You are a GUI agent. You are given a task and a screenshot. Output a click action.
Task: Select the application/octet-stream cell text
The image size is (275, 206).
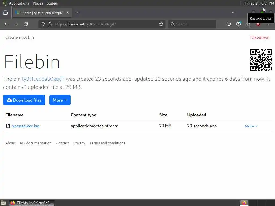tap(94, 126)
